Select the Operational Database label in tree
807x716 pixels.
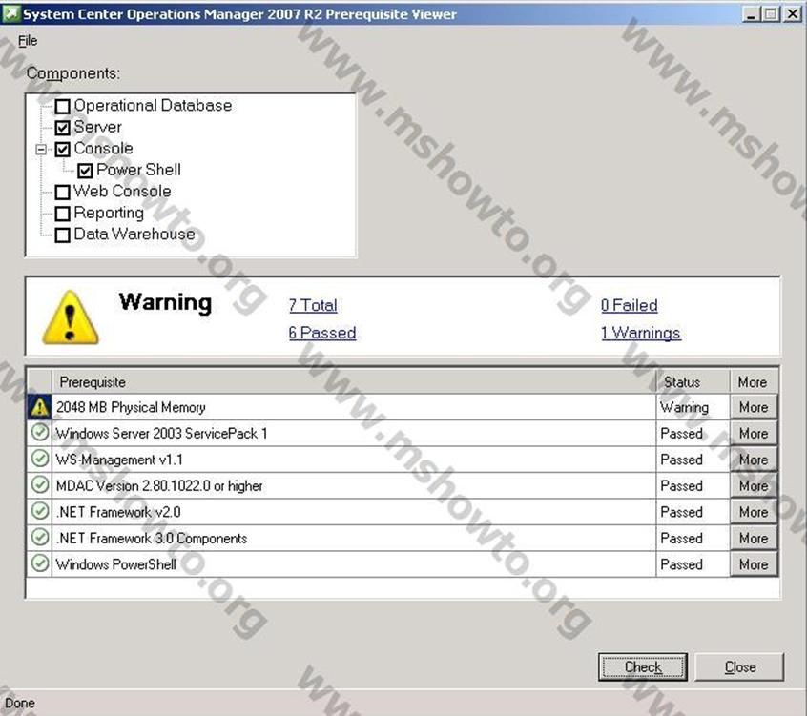point(153,106)
